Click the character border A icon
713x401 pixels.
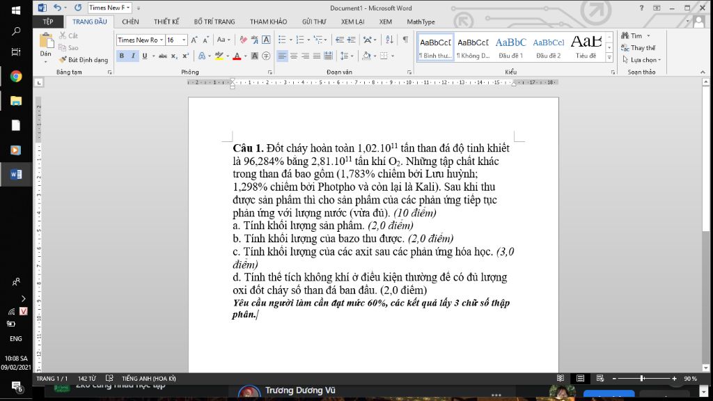click(x=266, y=40)
